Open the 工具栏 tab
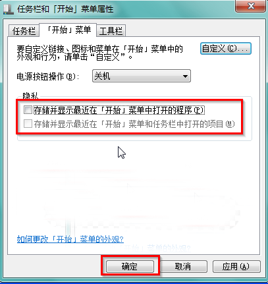 tap(111, 31)
